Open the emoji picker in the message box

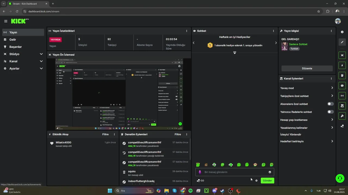click(x=270, y=172)
